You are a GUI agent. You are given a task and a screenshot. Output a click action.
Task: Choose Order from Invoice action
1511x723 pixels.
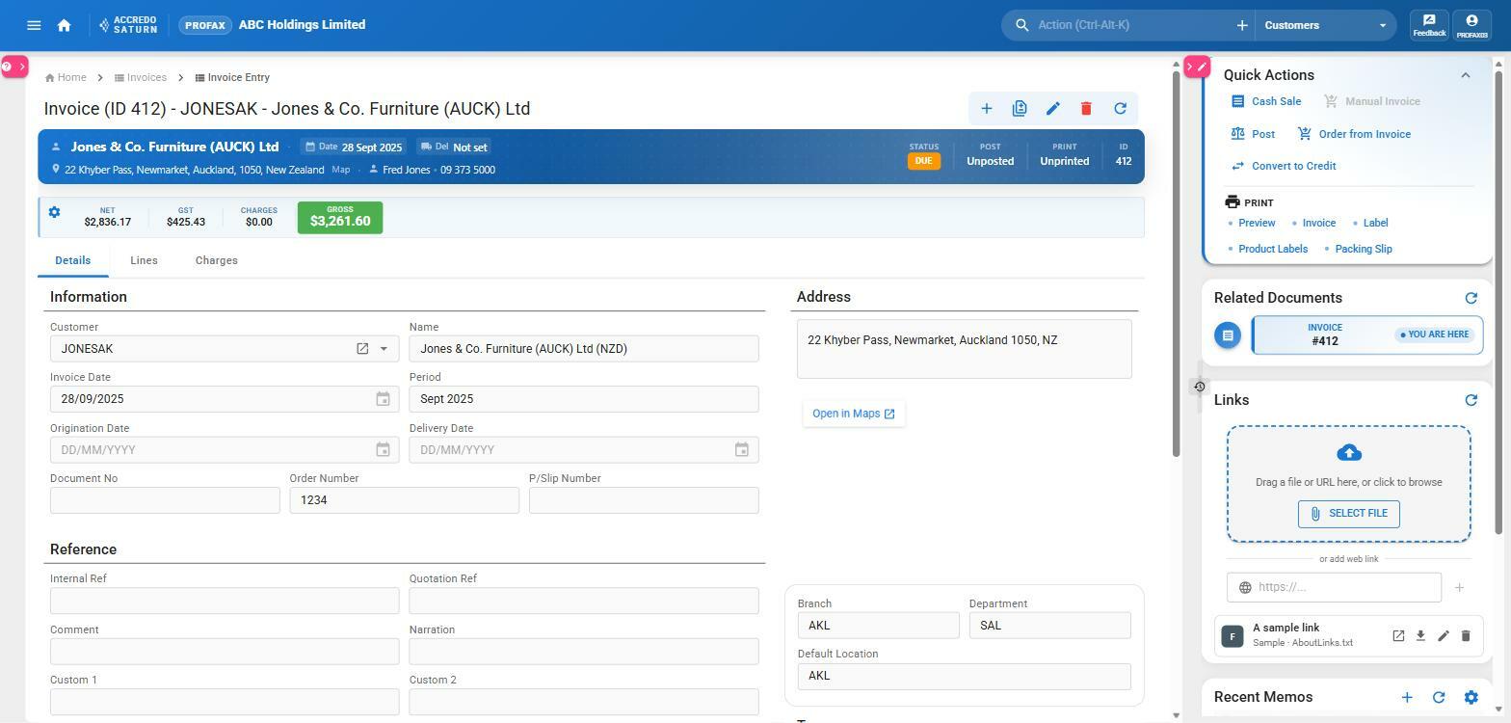click(1354, 134)
